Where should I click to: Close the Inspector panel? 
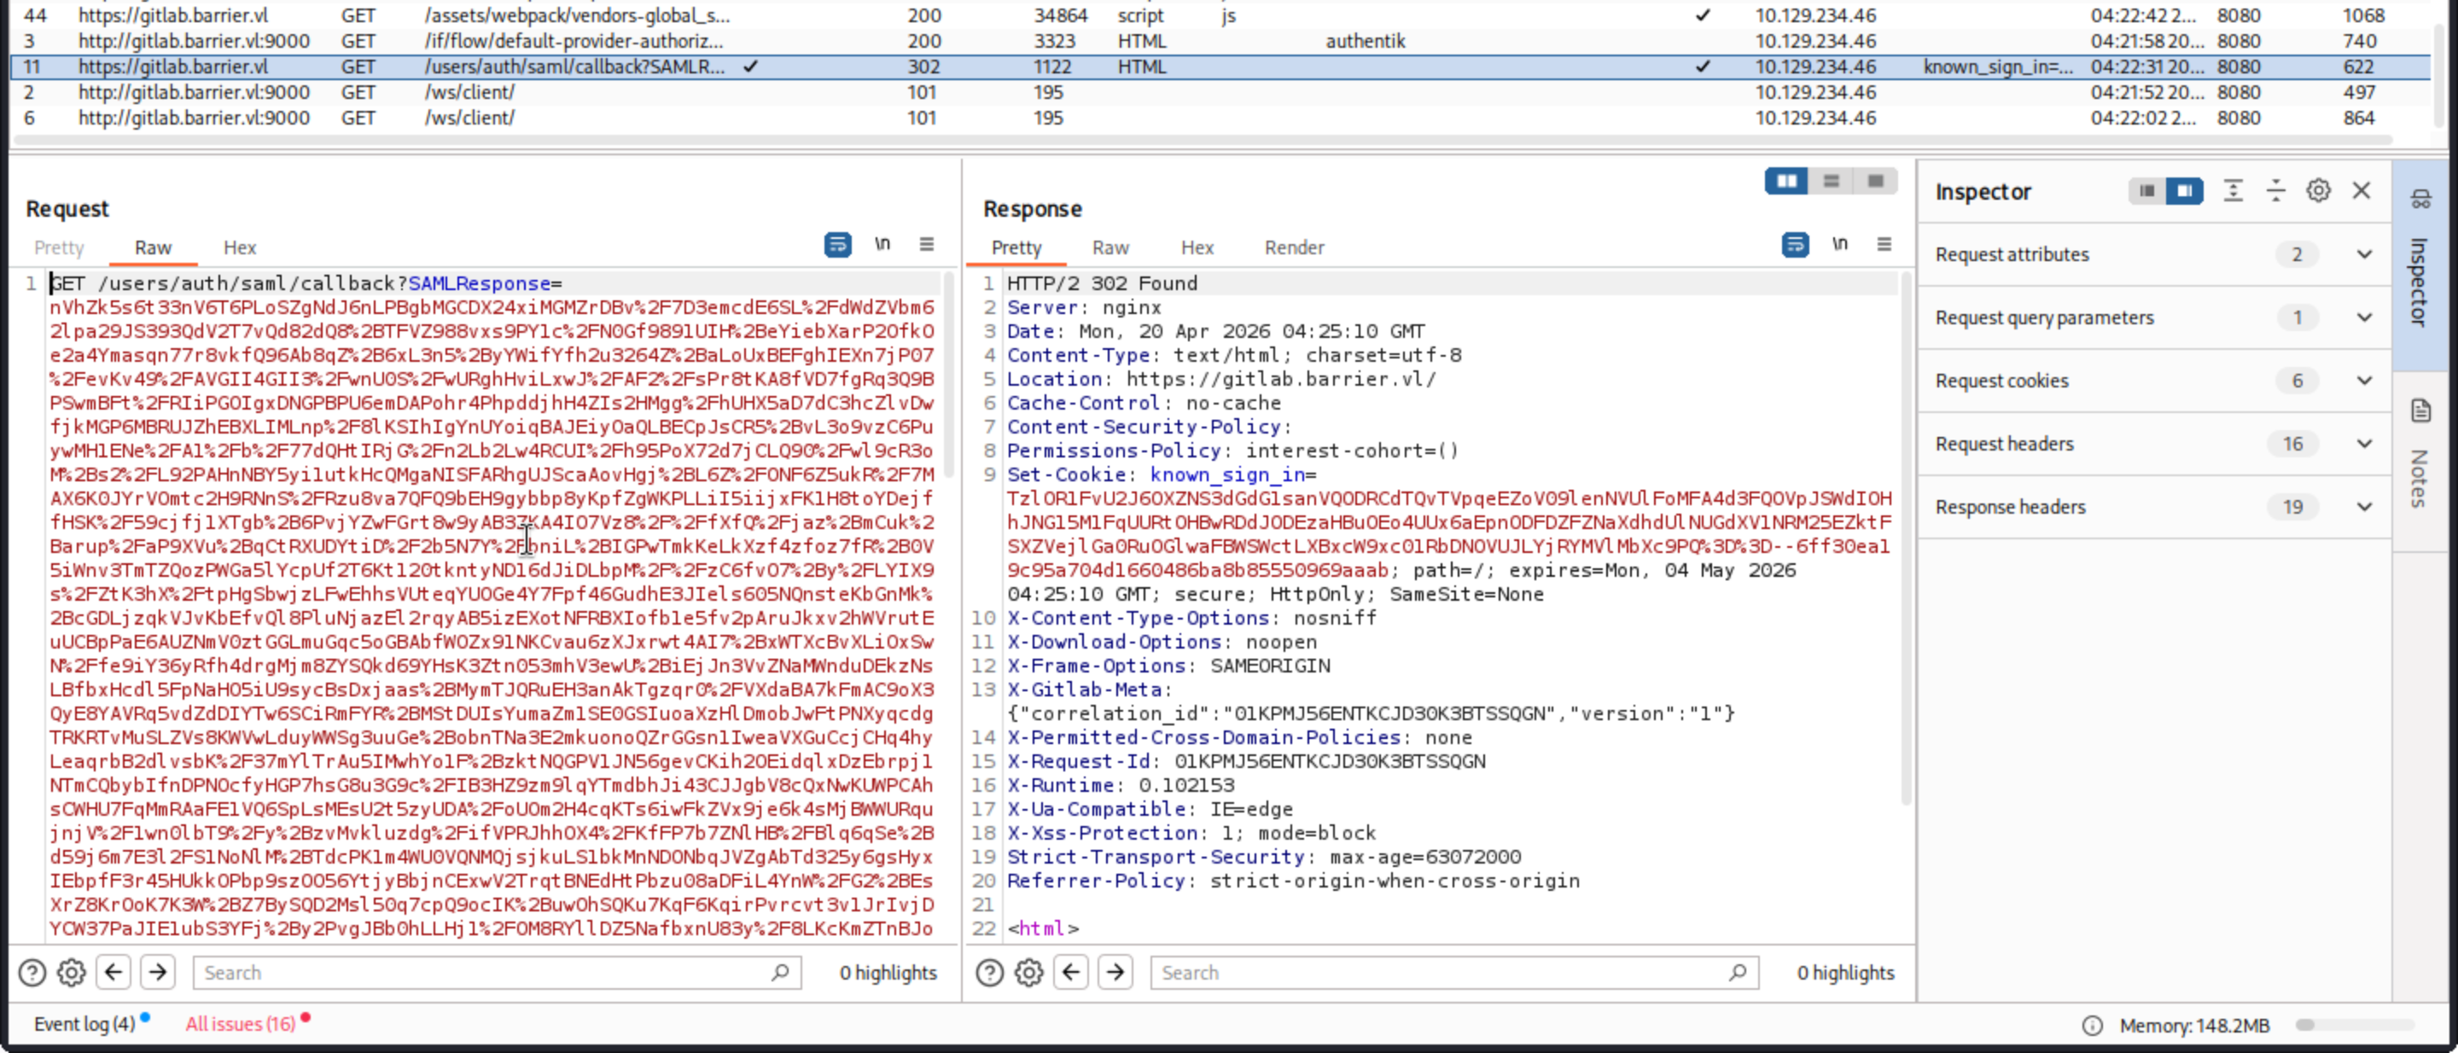click(2362, 191)
